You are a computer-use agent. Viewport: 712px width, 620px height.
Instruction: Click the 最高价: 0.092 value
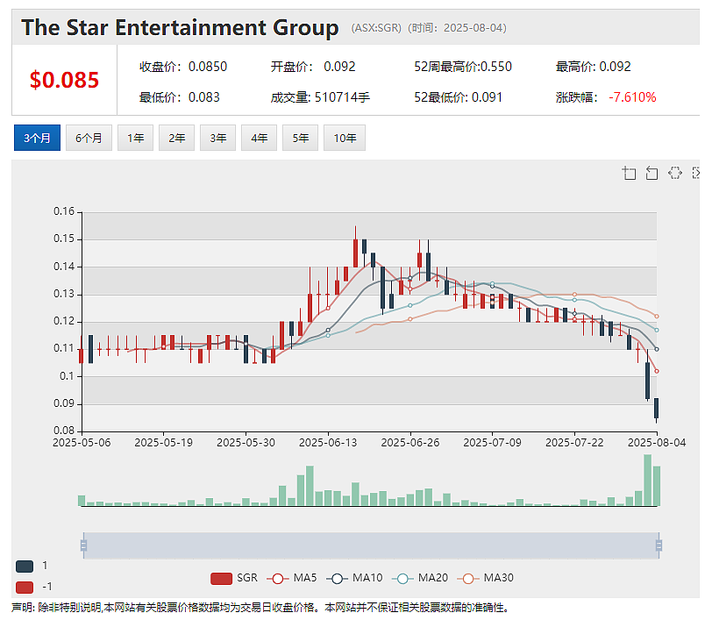tap(593, 67)
